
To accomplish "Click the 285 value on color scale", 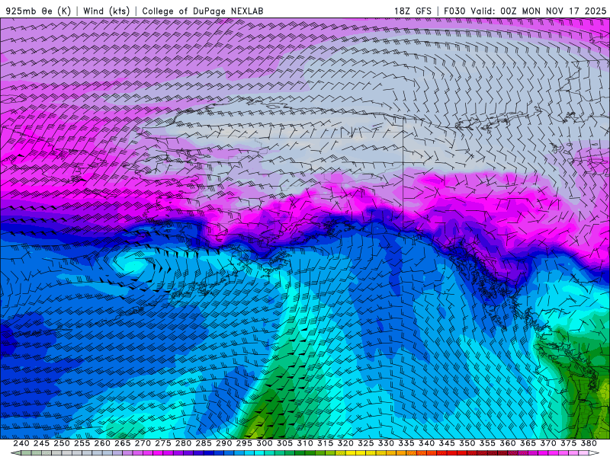I will coord(203,443).
